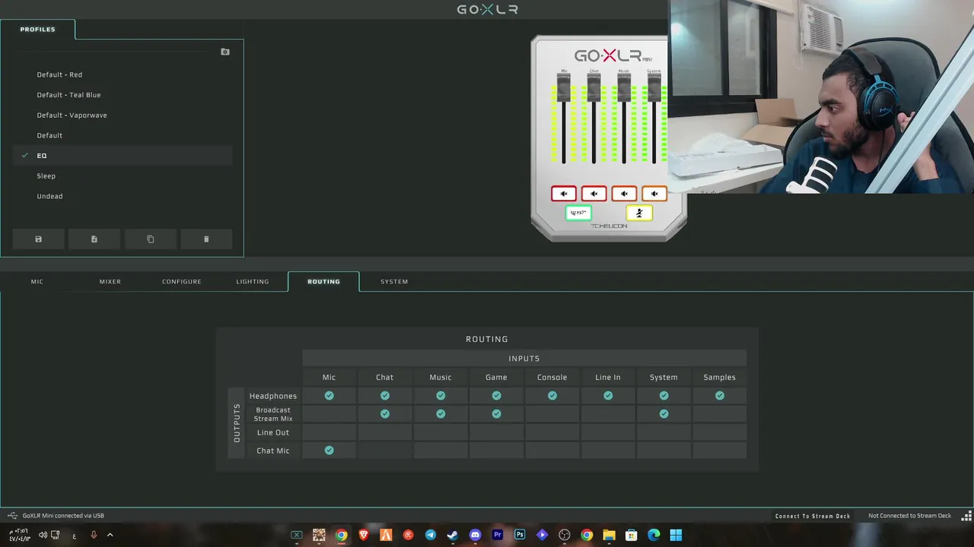Image resolution: width=974 pixels, height=547 pixels.
Task: Toggle Music routing to Headphones
Action: point(441,396)
